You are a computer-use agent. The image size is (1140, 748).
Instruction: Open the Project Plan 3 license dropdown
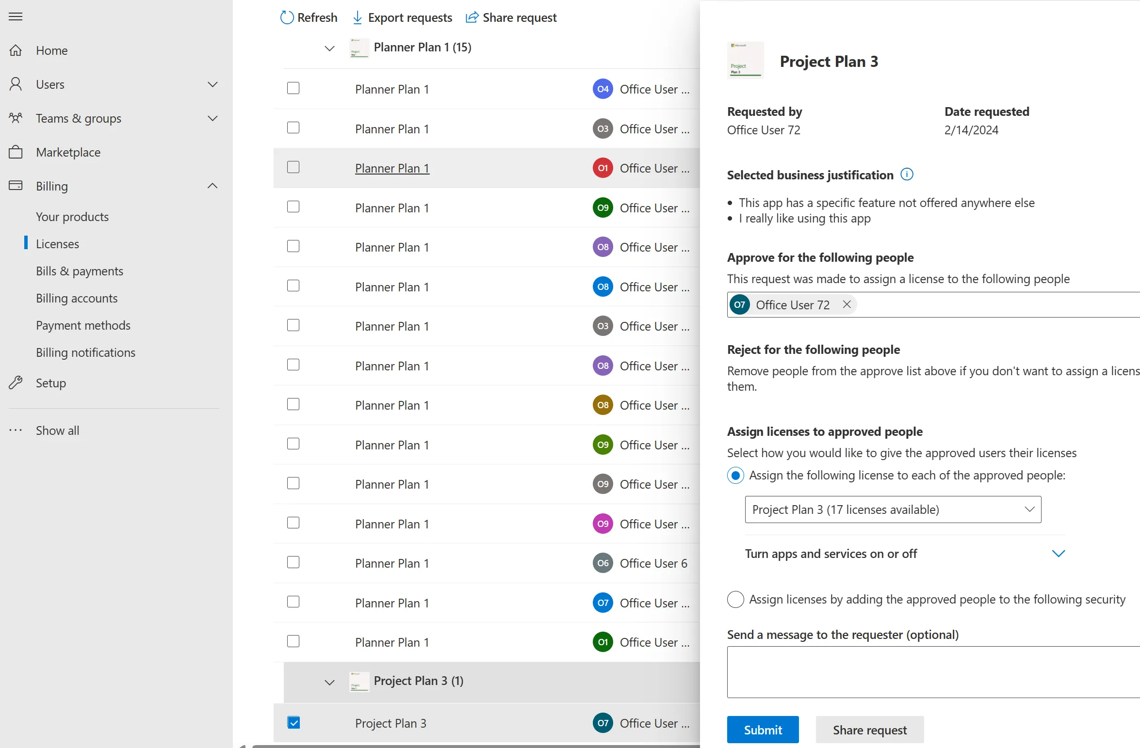click(893, 509)
